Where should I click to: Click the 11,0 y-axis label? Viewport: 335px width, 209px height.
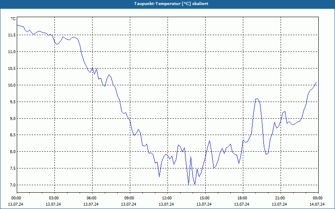point(12,51)
